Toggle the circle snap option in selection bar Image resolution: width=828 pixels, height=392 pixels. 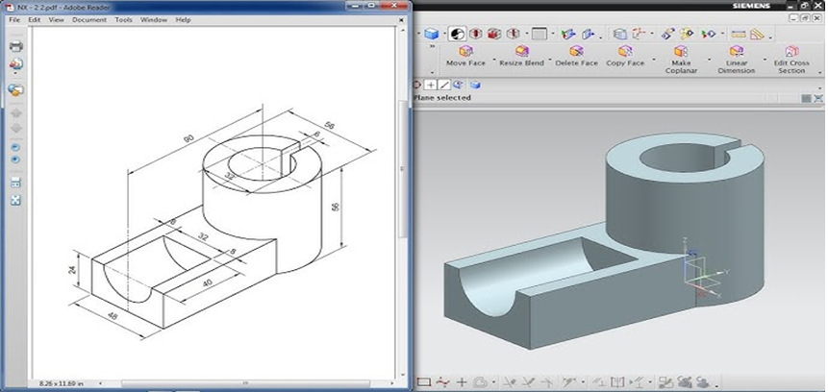[x=416, y=85]
